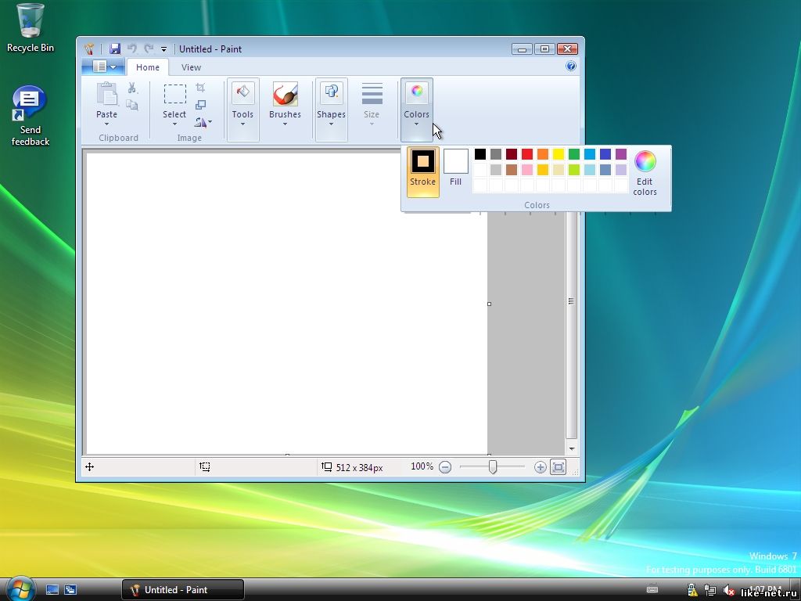Image resolution: width=801 pixels, height=601 pixels.
Task: Click the Windows Start orb
Action: [x=20, y=588]
